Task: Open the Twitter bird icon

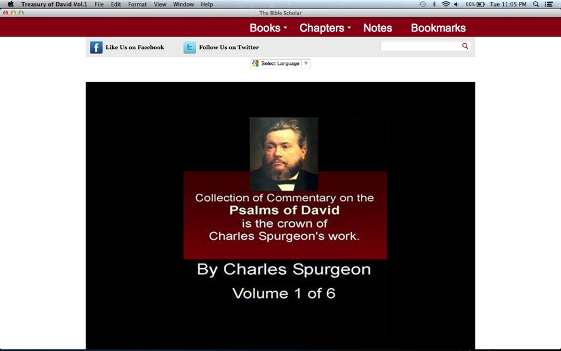Action: coord(190,47)
